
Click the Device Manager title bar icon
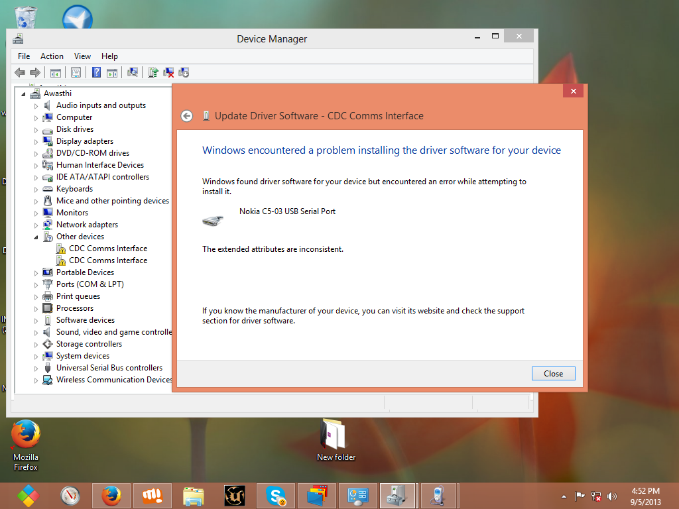coord(18,39)
